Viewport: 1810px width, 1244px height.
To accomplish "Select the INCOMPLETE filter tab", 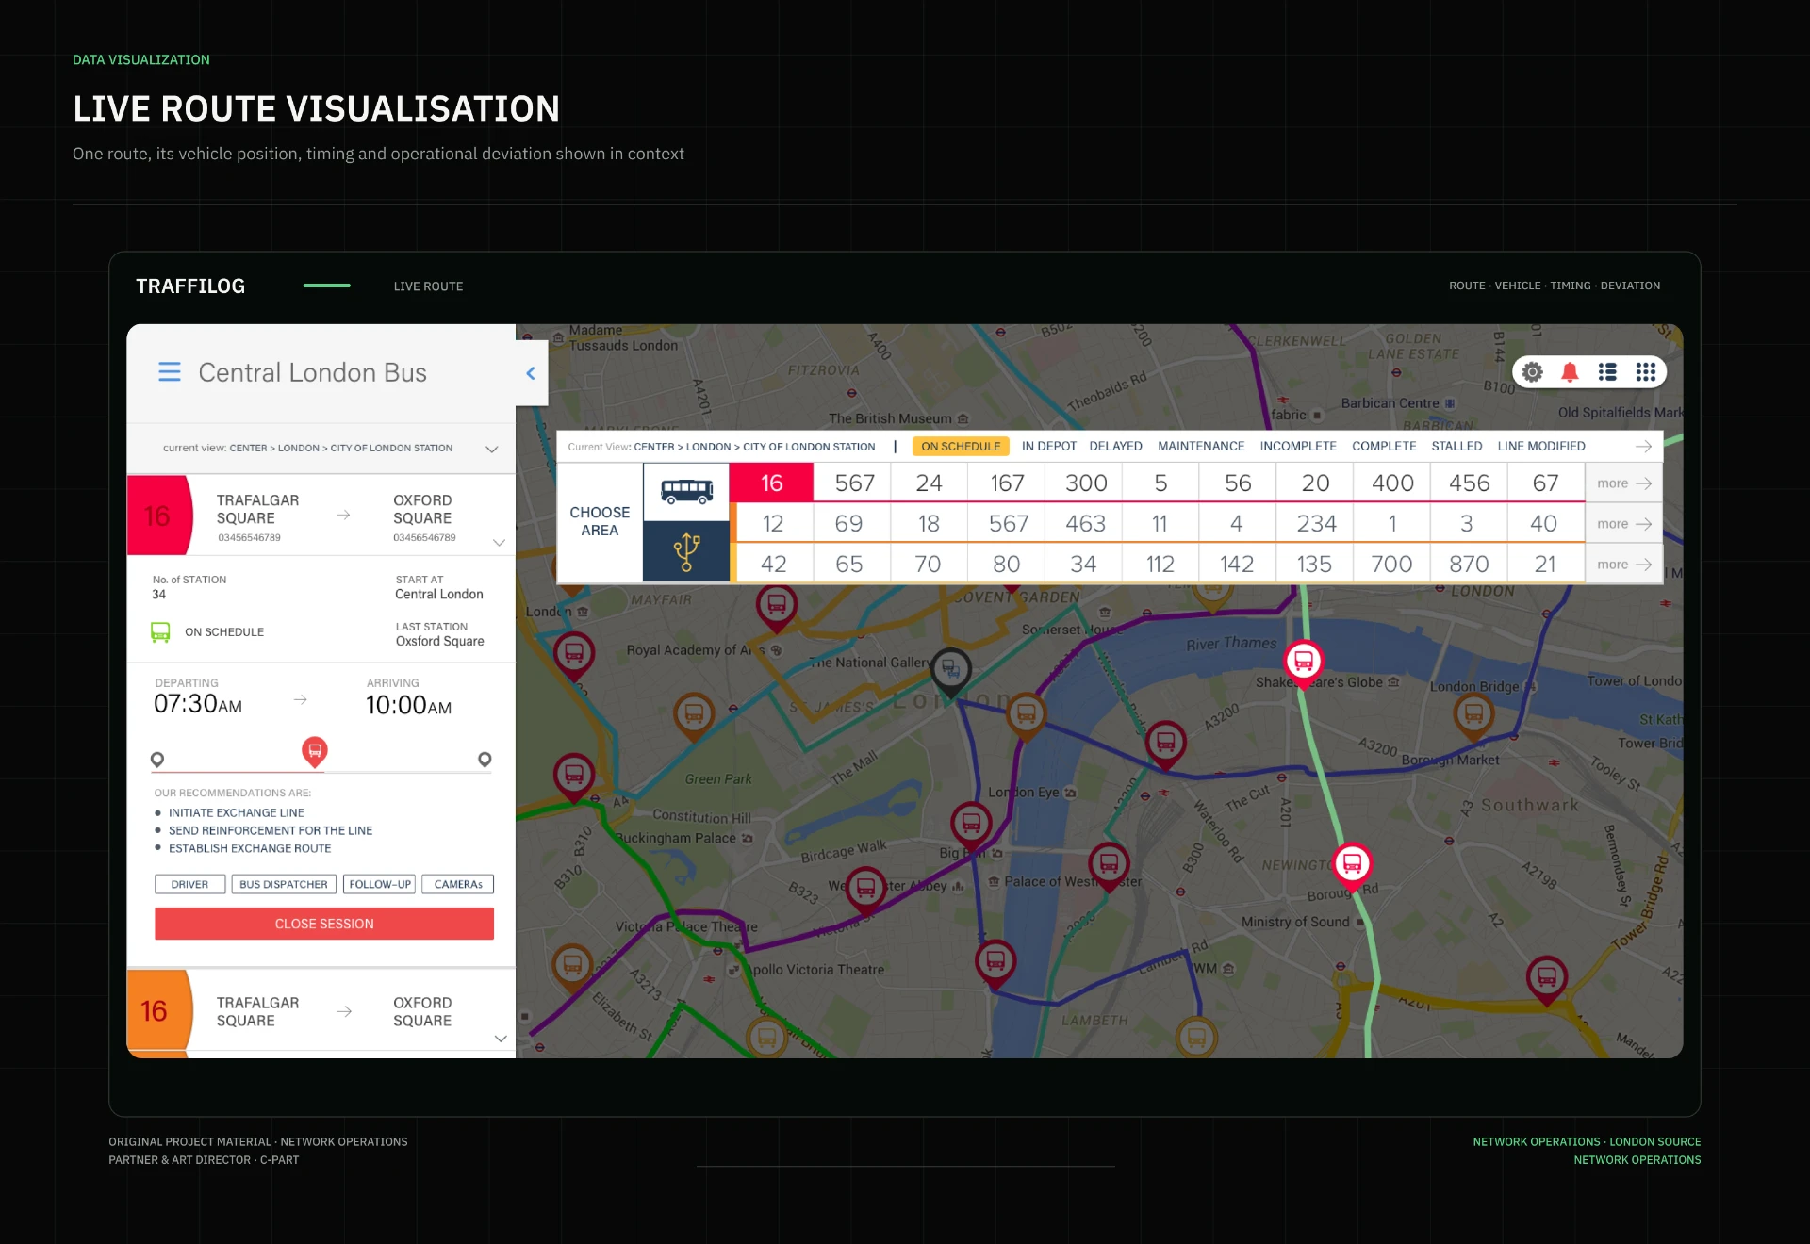I will click(1298, 447).
